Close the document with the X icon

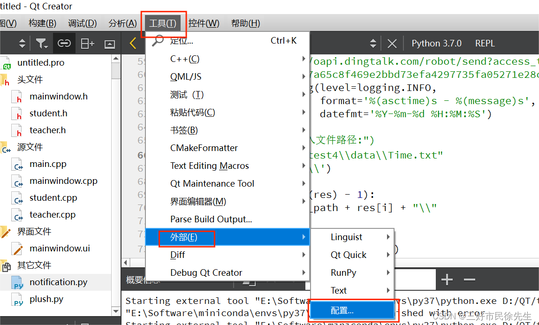pos(392,44)
